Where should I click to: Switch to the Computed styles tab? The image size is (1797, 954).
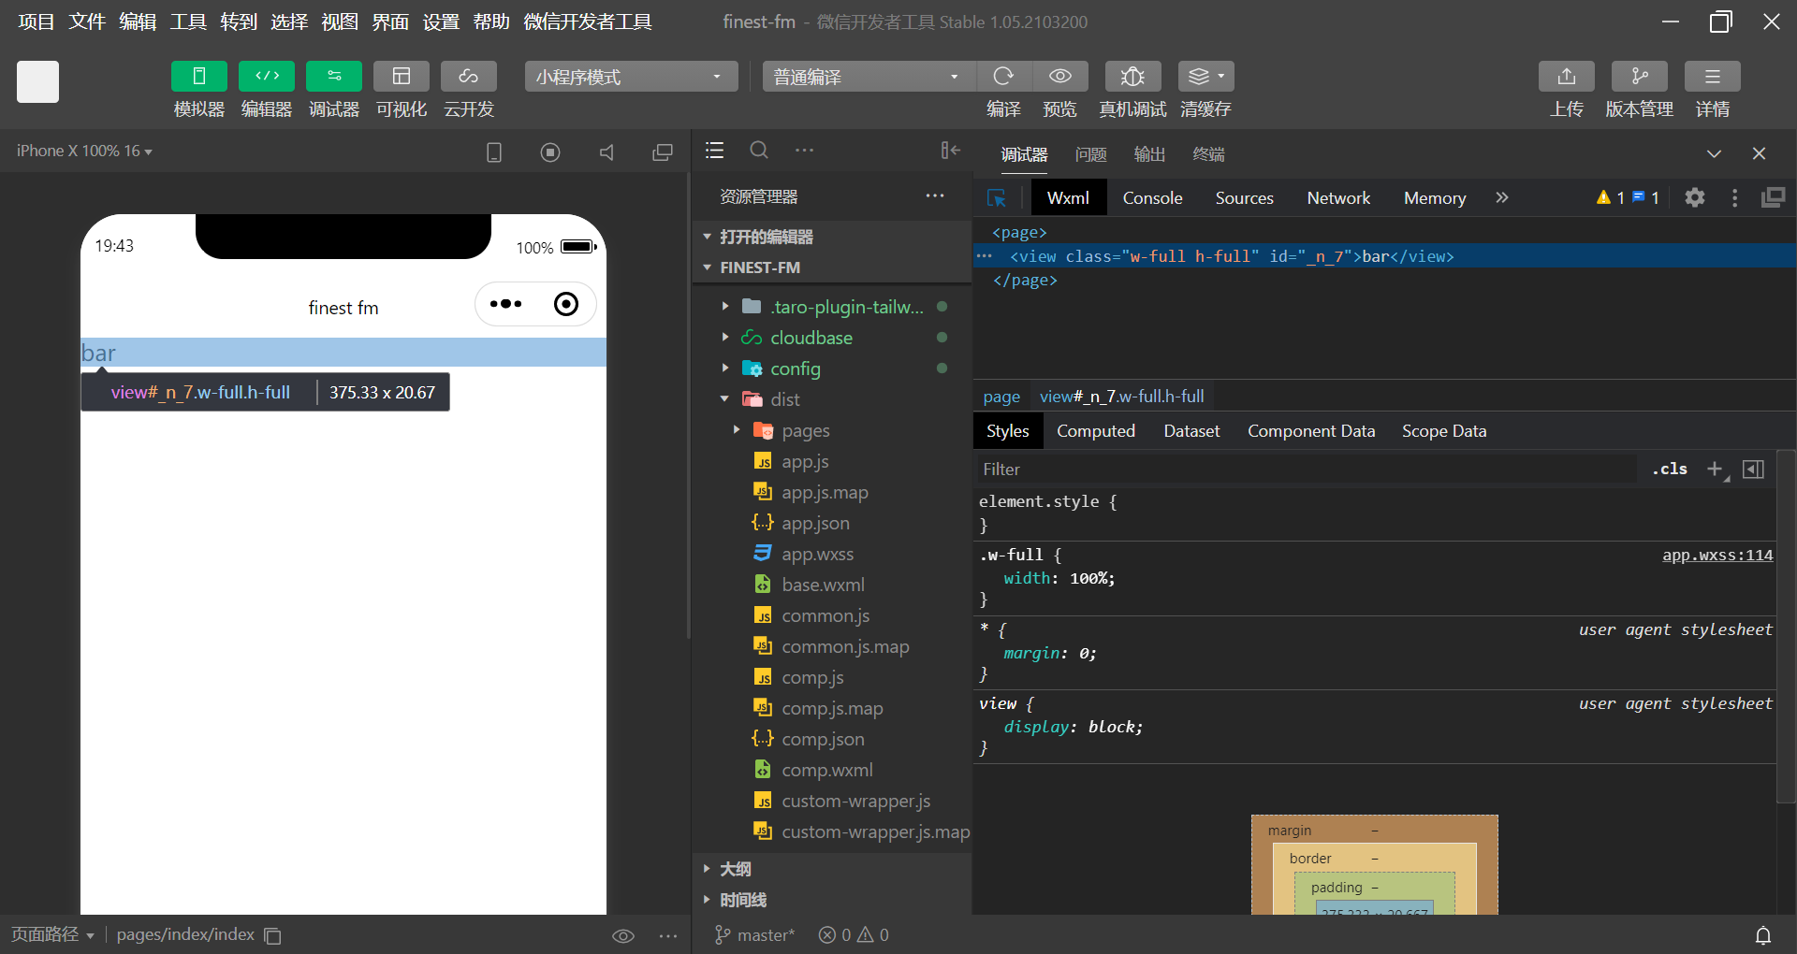coord(1096,431)
